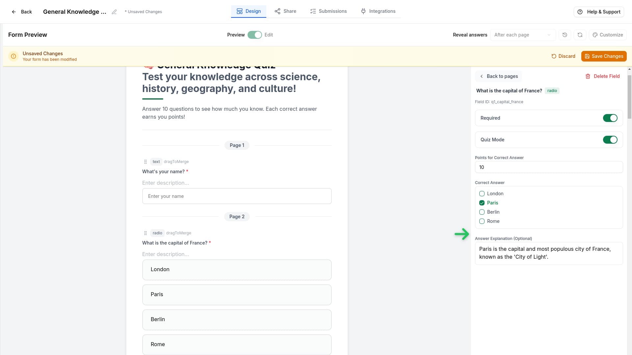The image size is (632, 355).
Task: Click the pencil icon to rename the quiz
Action: (x=114, y=12)
